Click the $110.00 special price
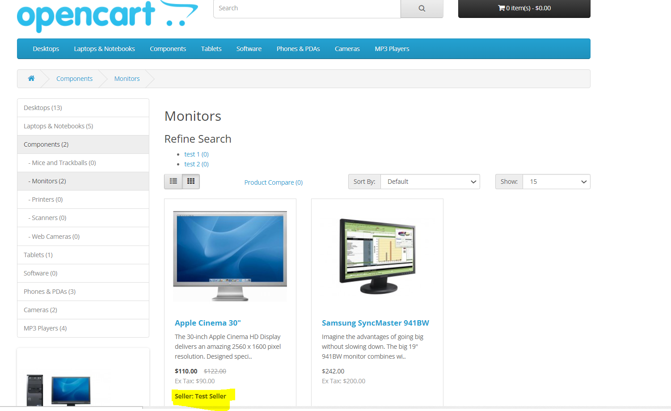The width and height of the screenshot is (671, 411). pyautogui.click(x=186, y=371)
